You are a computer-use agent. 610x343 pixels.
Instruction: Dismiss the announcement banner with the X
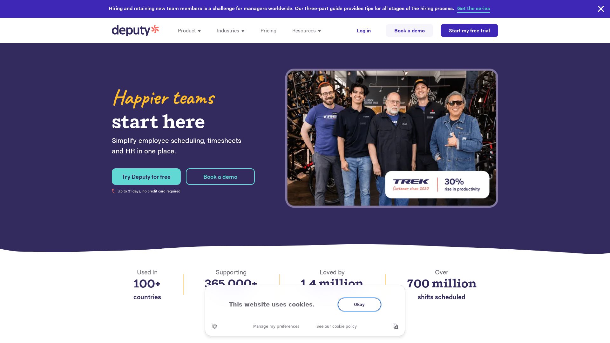tap(601, 9)
